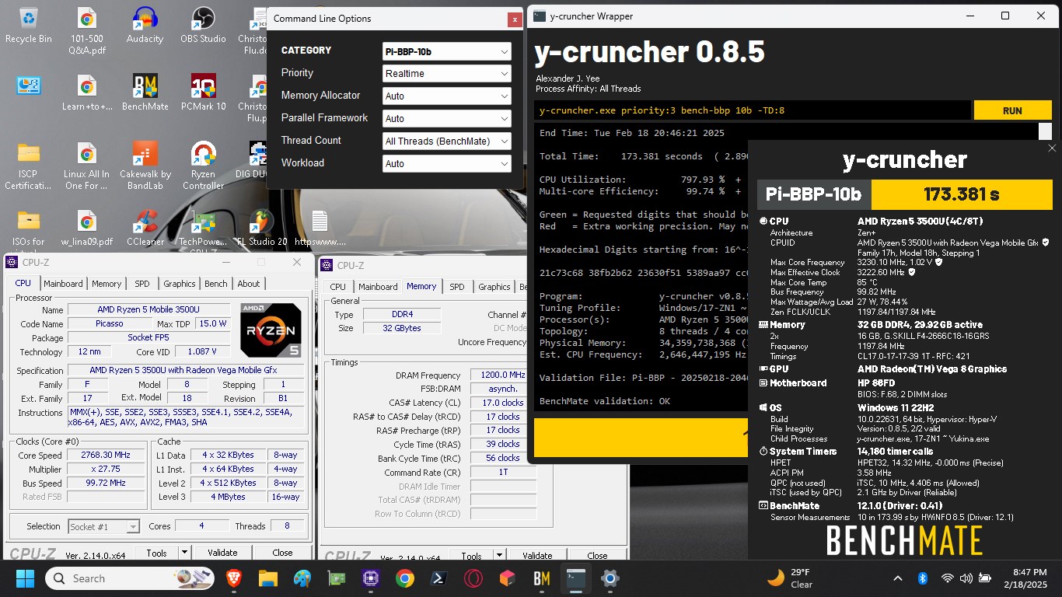
Task: Open the 101-500 Q&A.pdf desktop file
Action: click(87, 31)
